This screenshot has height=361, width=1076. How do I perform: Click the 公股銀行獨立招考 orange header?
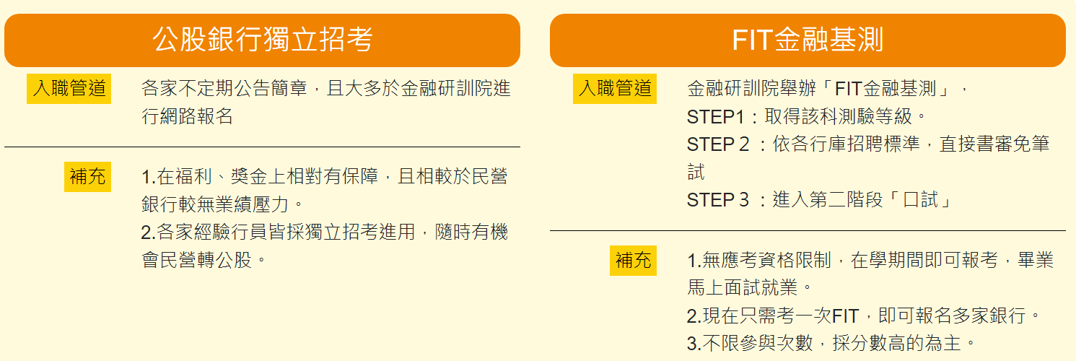[262, 40]
